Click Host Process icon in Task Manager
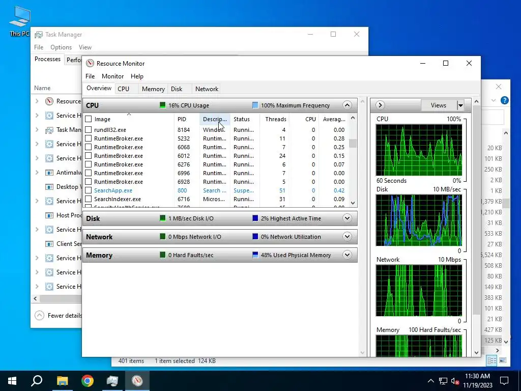The width and height of the screenshot is (521, 391). (49, 215)
